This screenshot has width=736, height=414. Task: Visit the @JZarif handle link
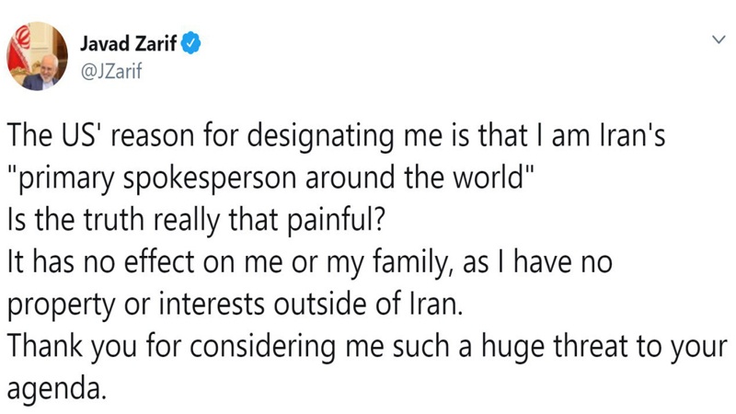pos(111,72)
